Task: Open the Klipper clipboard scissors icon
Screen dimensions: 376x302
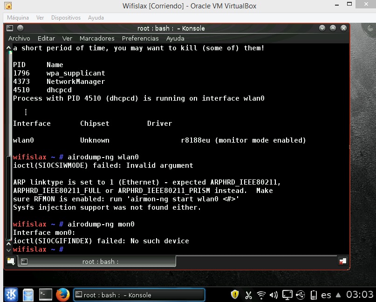Action: click(x=248, y=295)
